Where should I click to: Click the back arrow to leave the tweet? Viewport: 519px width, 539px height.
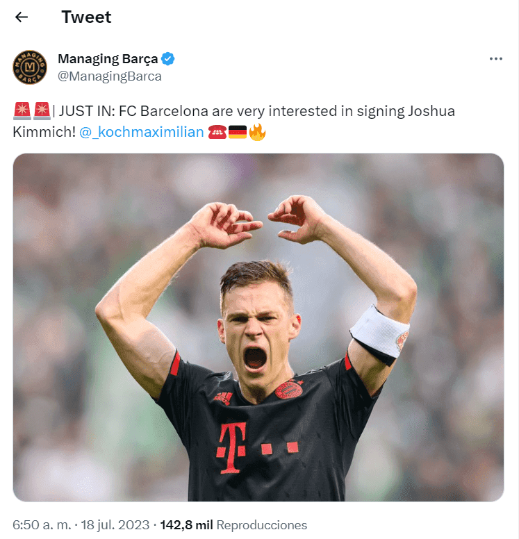pos(22,17)
